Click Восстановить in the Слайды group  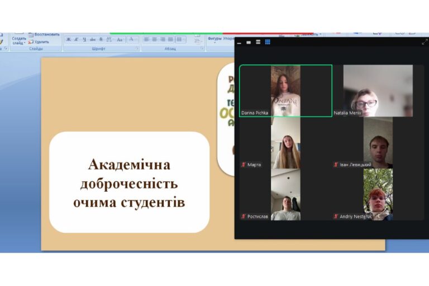(44, 35)
